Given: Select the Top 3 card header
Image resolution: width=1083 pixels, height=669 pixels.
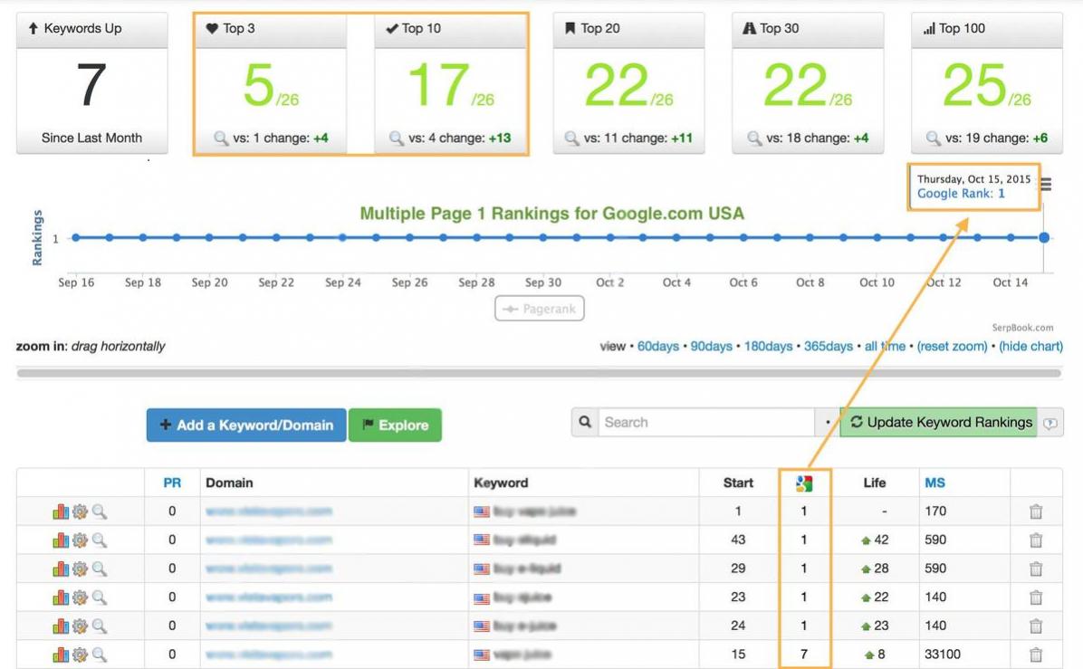Looking at the screenshot, I should pyautogui.click(x=271, y=29).
